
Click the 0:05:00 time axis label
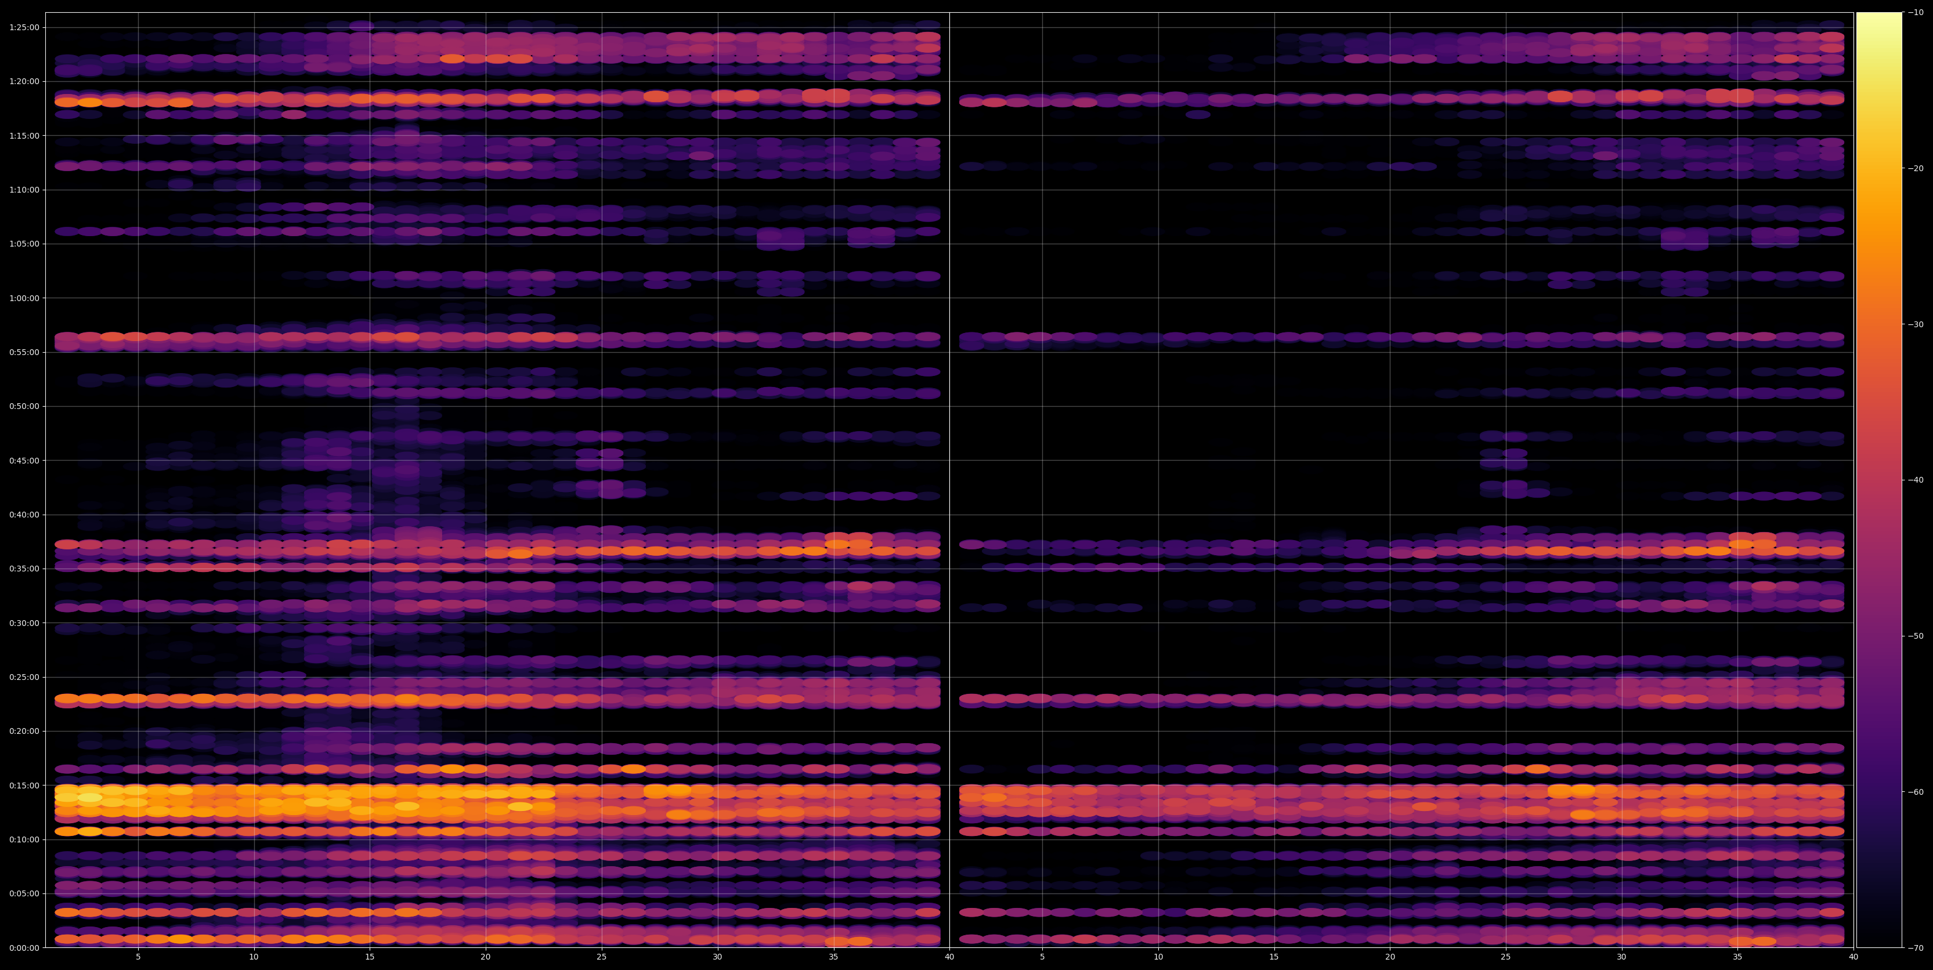tap(24, 894)
